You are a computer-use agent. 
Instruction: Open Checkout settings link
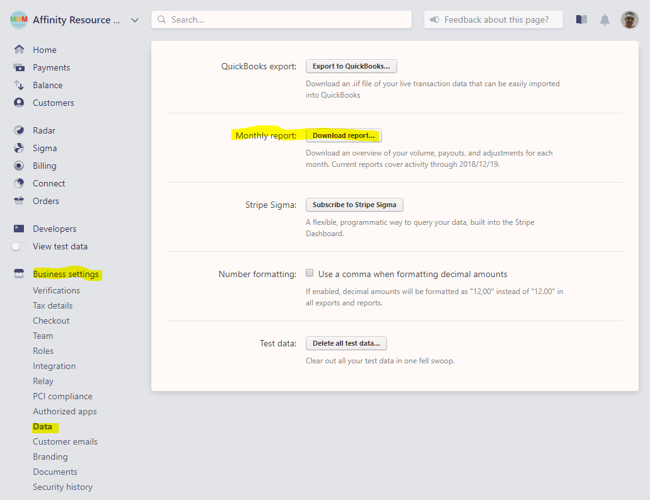tap(51, 321)
